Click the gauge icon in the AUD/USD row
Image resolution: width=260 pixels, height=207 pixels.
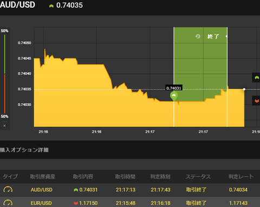point(8,190)
